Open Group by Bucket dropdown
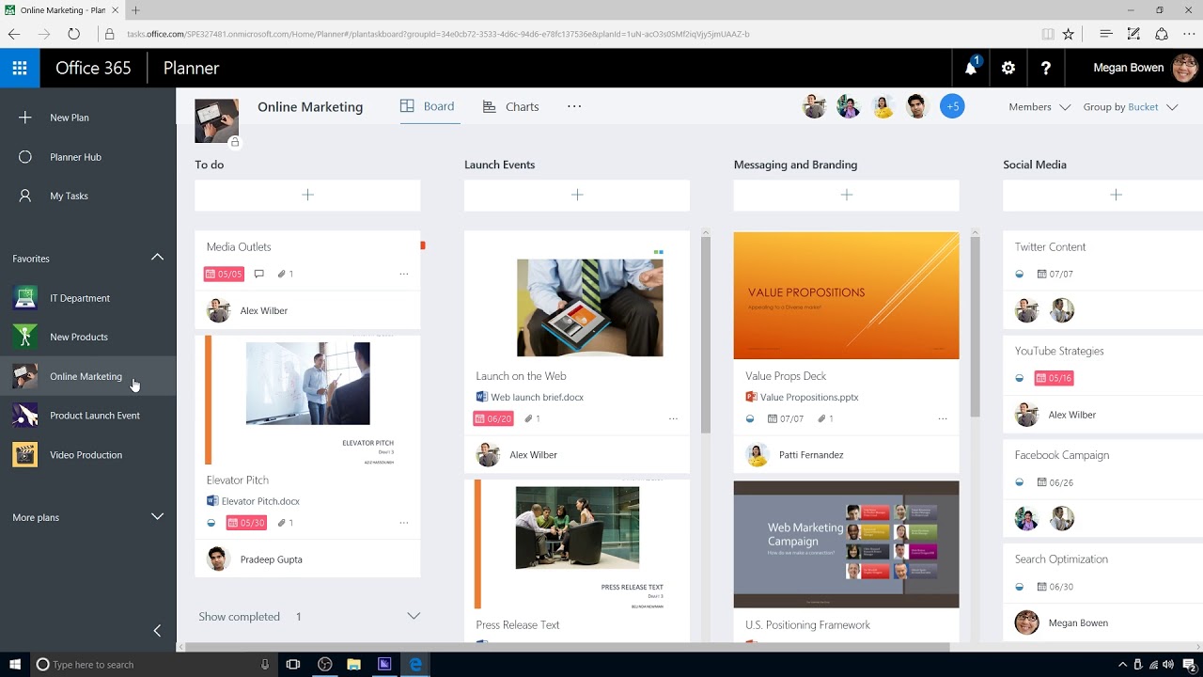Image resolution: width=1203 pixels, height=677 pixels. 1131,107
